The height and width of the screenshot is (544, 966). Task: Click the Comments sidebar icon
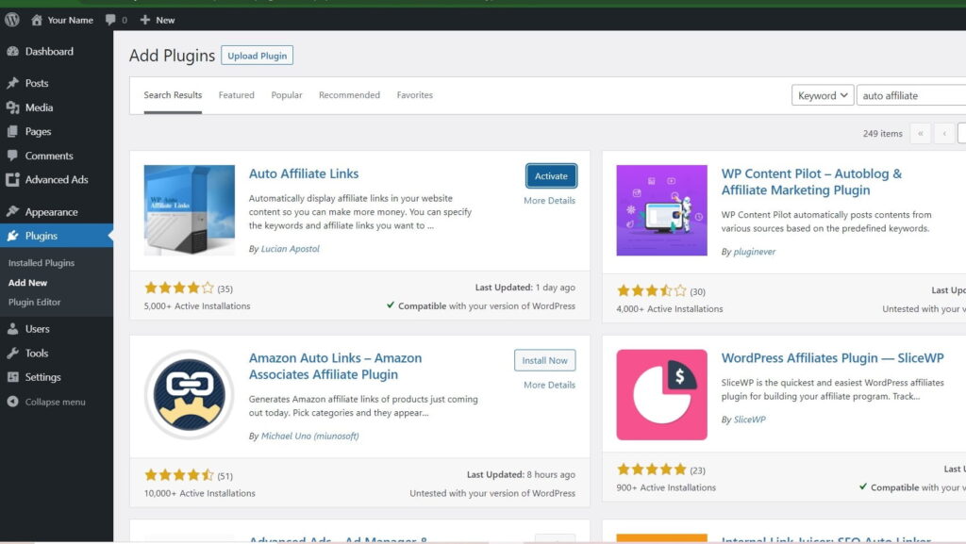[13, 155]
